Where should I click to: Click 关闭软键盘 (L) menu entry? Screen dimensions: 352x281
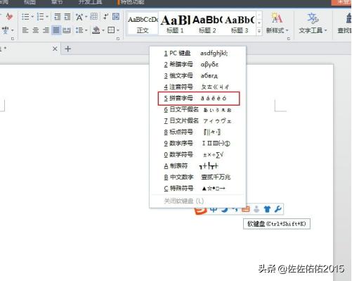click(198, 201)
